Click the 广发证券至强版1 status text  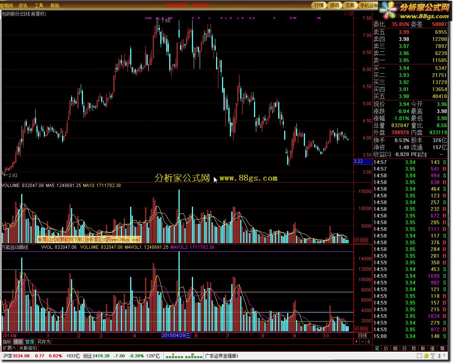[x=222, y=356]
